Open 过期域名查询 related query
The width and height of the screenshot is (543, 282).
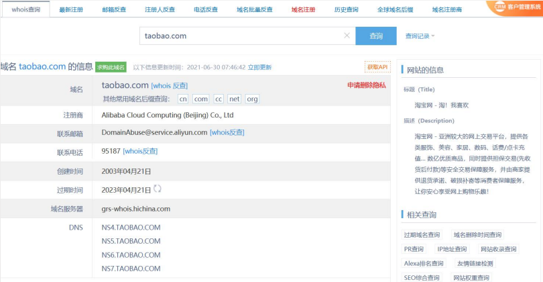point(422,235)
